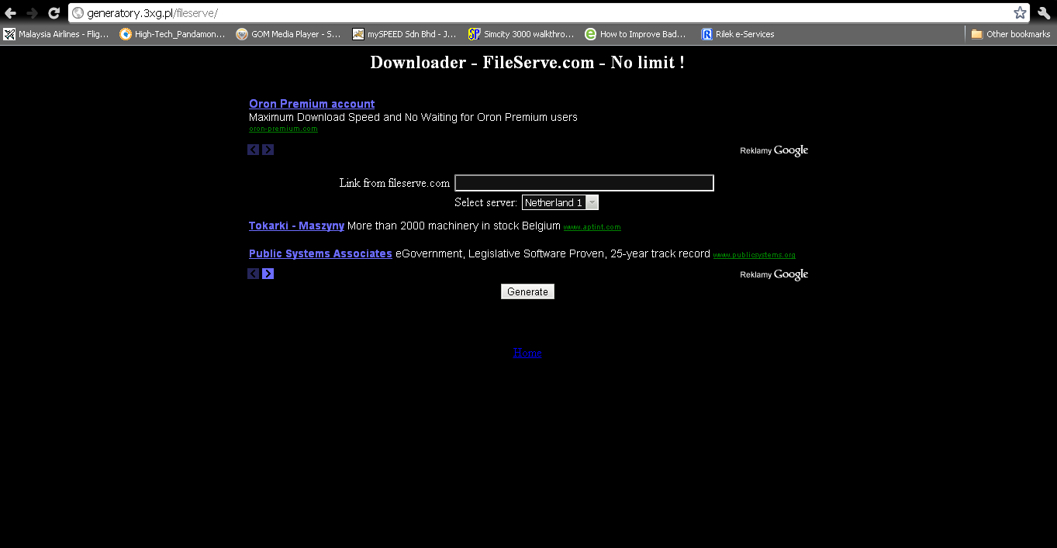This screenshot has width=1057, height=548.
Task: Click previous arrow in lower ad block
Action: click(254, 274)
